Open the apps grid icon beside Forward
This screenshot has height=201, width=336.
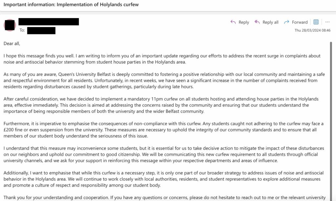[x=316, y=22]
